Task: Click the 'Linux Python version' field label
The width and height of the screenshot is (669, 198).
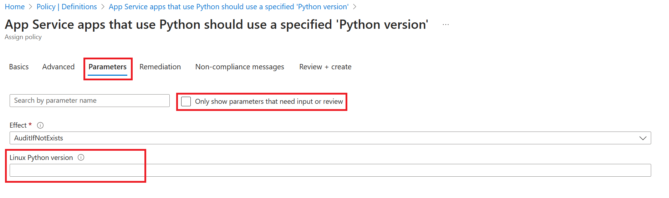Action: pos(41,157)
